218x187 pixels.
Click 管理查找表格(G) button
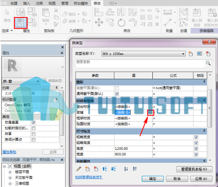point(194,169)
